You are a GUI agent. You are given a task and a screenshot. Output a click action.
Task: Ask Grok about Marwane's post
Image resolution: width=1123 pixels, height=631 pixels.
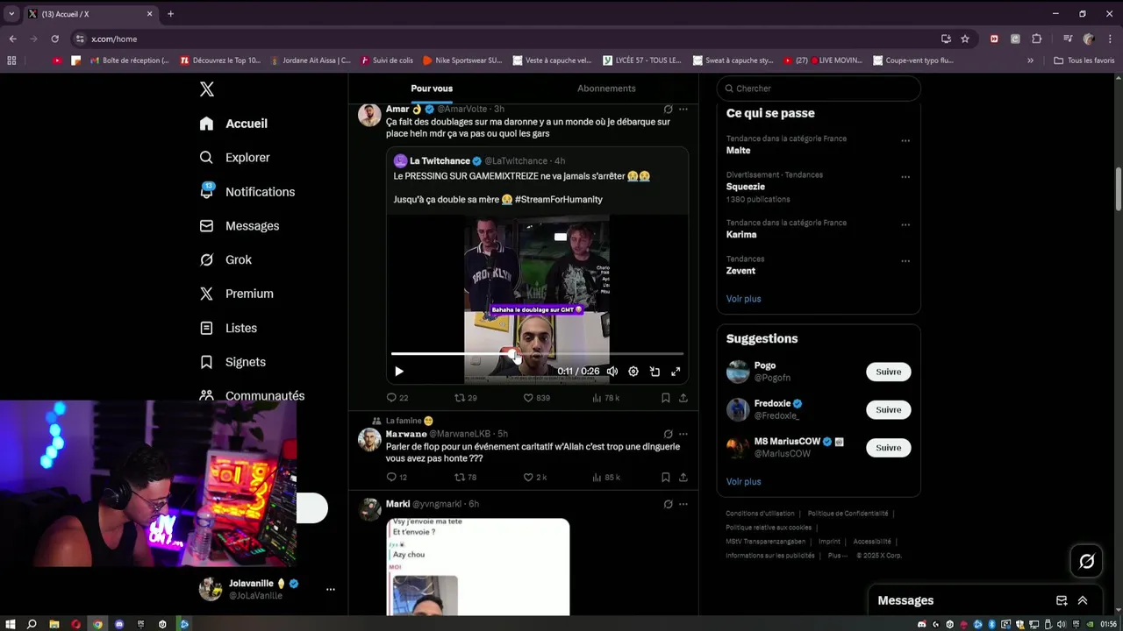tap(668, 434)
